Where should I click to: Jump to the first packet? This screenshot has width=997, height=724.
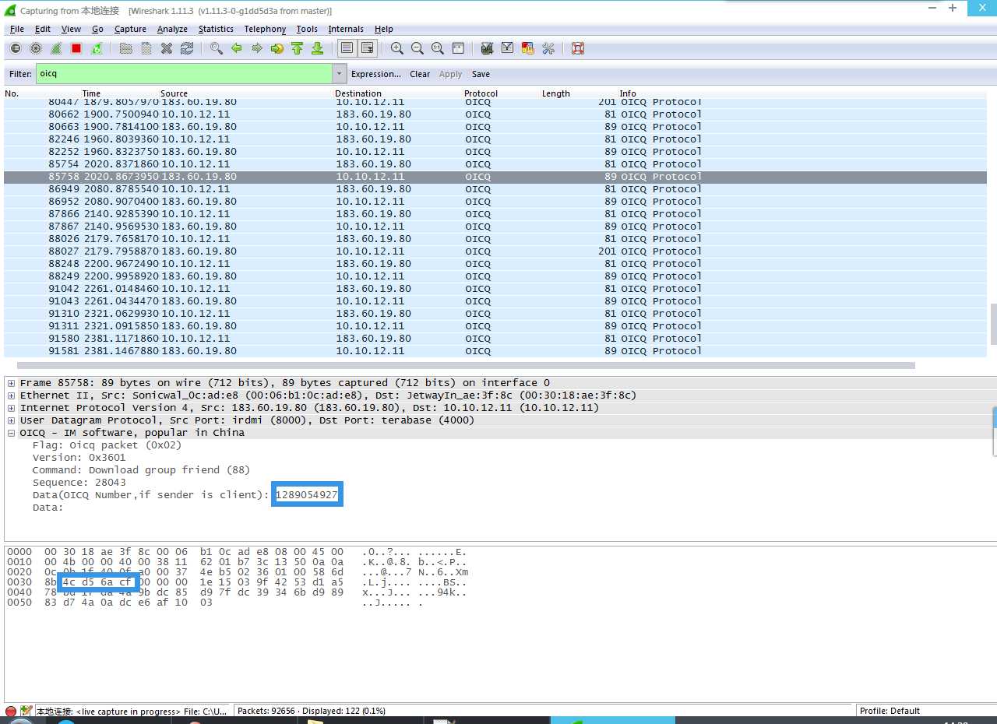click(x=298, y=48)
